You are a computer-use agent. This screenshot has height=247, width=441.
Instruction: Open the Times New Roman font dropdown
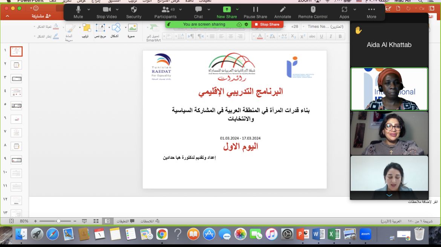coord(323,27)
